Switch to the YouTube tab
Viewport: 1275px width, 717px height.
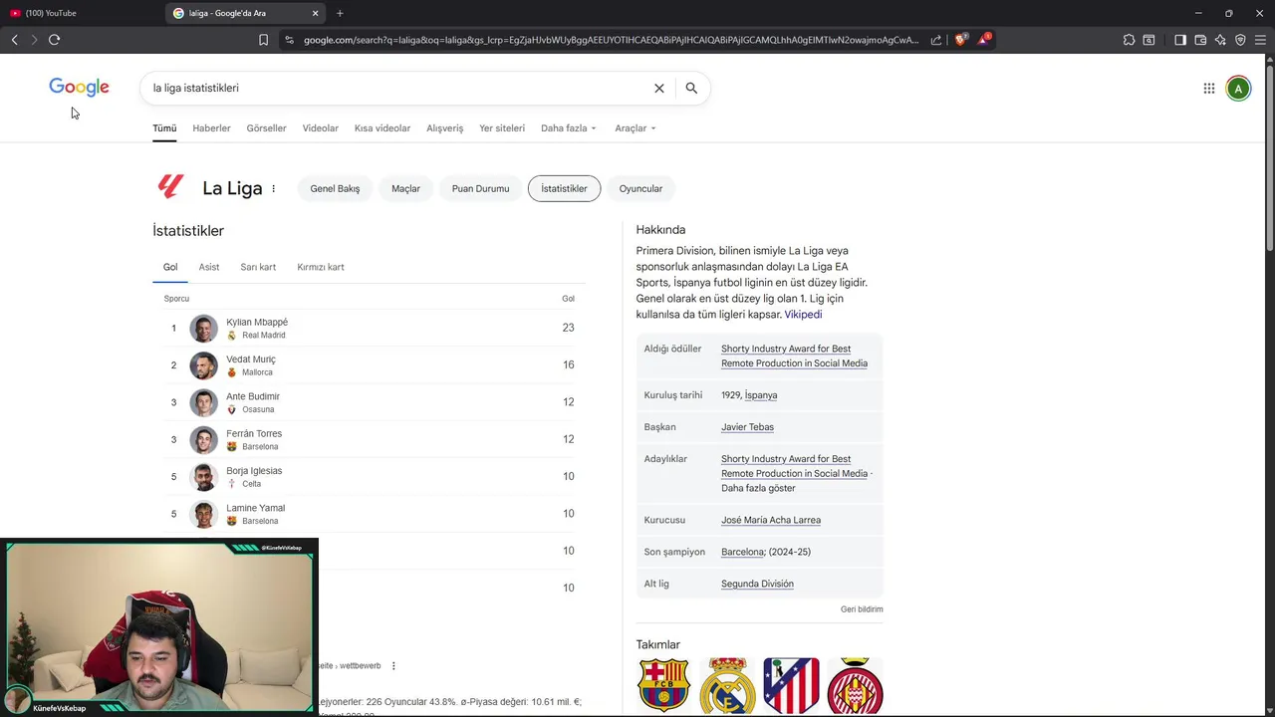coord(80,13)
